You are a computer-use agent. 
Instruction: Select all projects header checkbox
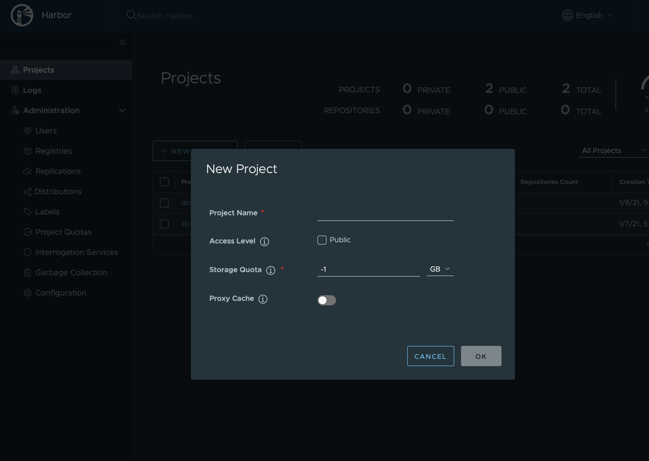coord(164,182)
